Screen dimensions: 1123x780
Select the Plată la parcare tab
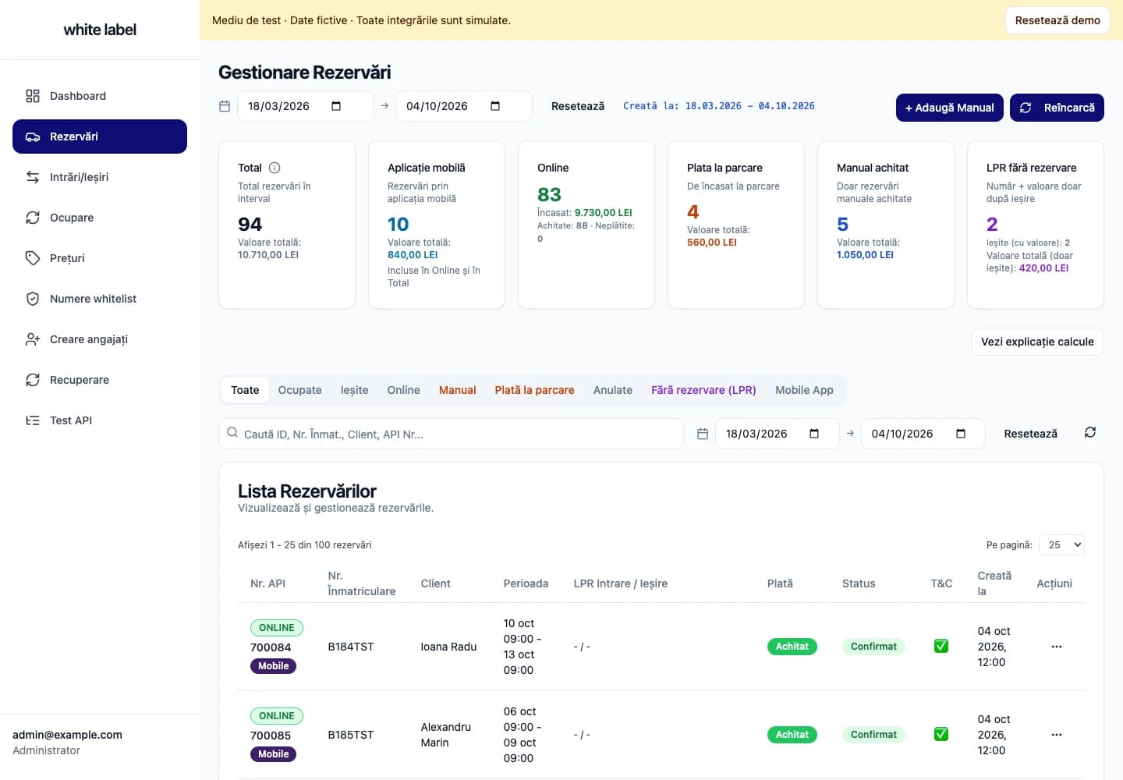pos(535,390)
